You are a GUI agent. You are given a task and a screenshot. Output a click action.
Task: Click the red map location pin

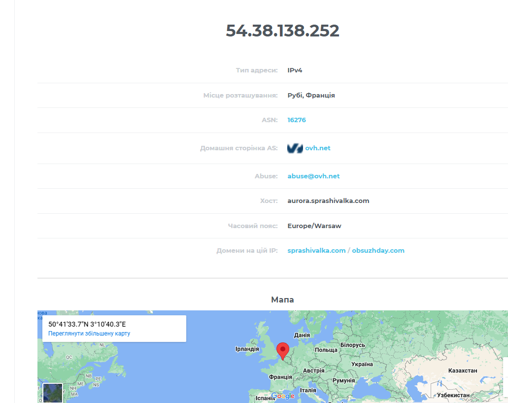[x=283, y=351]
